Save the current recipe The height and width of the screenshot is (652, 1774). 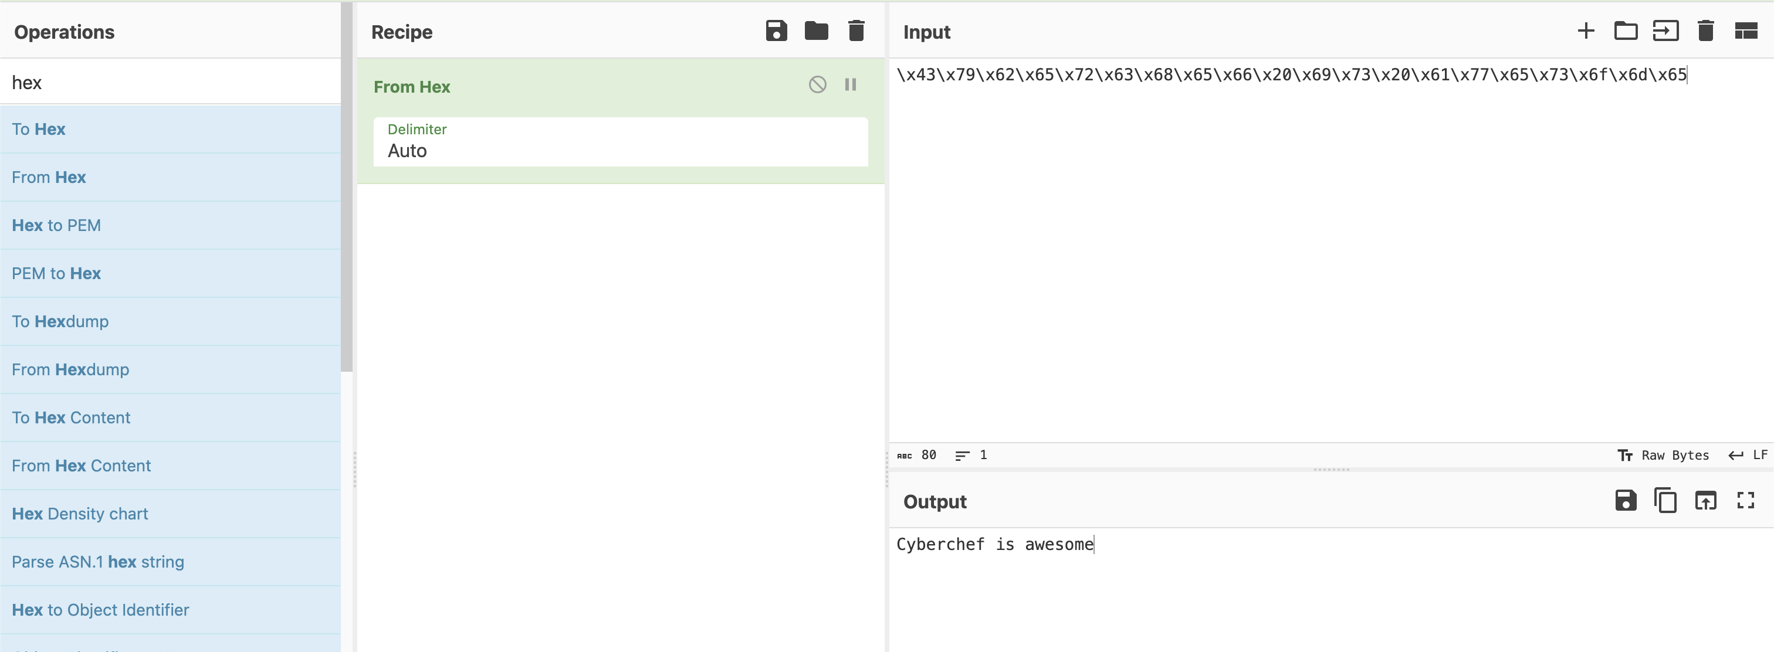click(x=776, y=31)
